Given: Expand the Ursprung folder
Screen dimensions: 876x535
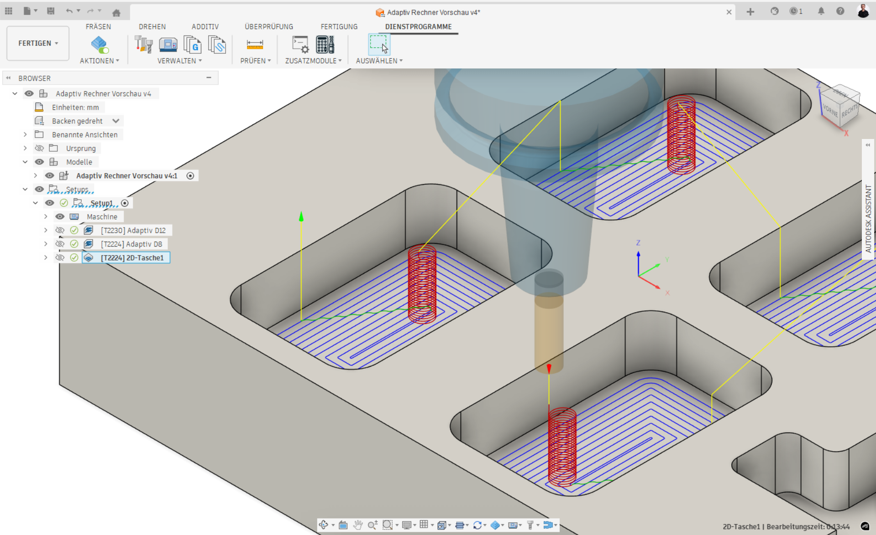Looking at the screenshot, I should 25,148.
